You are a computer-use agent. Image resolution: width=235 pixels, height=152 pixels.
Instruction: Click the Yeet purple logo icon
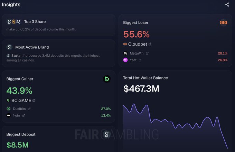(125, 60)
